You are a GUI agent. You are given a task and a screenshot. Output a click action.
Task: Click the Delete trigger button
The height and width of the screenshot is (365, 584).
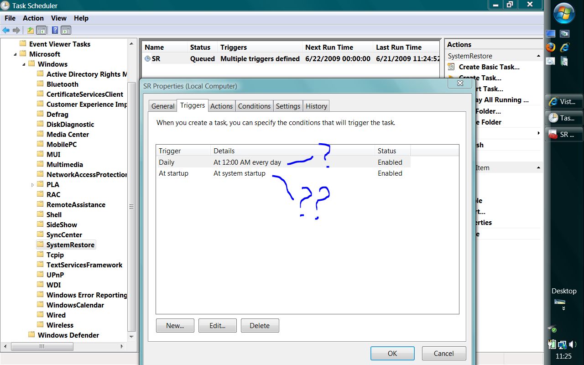pyautogui.click(x=260, y=326)
